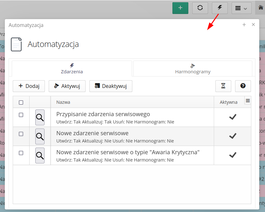265x212 pixels.
Task: Click the Dodaj button
Action: [29, 86]
